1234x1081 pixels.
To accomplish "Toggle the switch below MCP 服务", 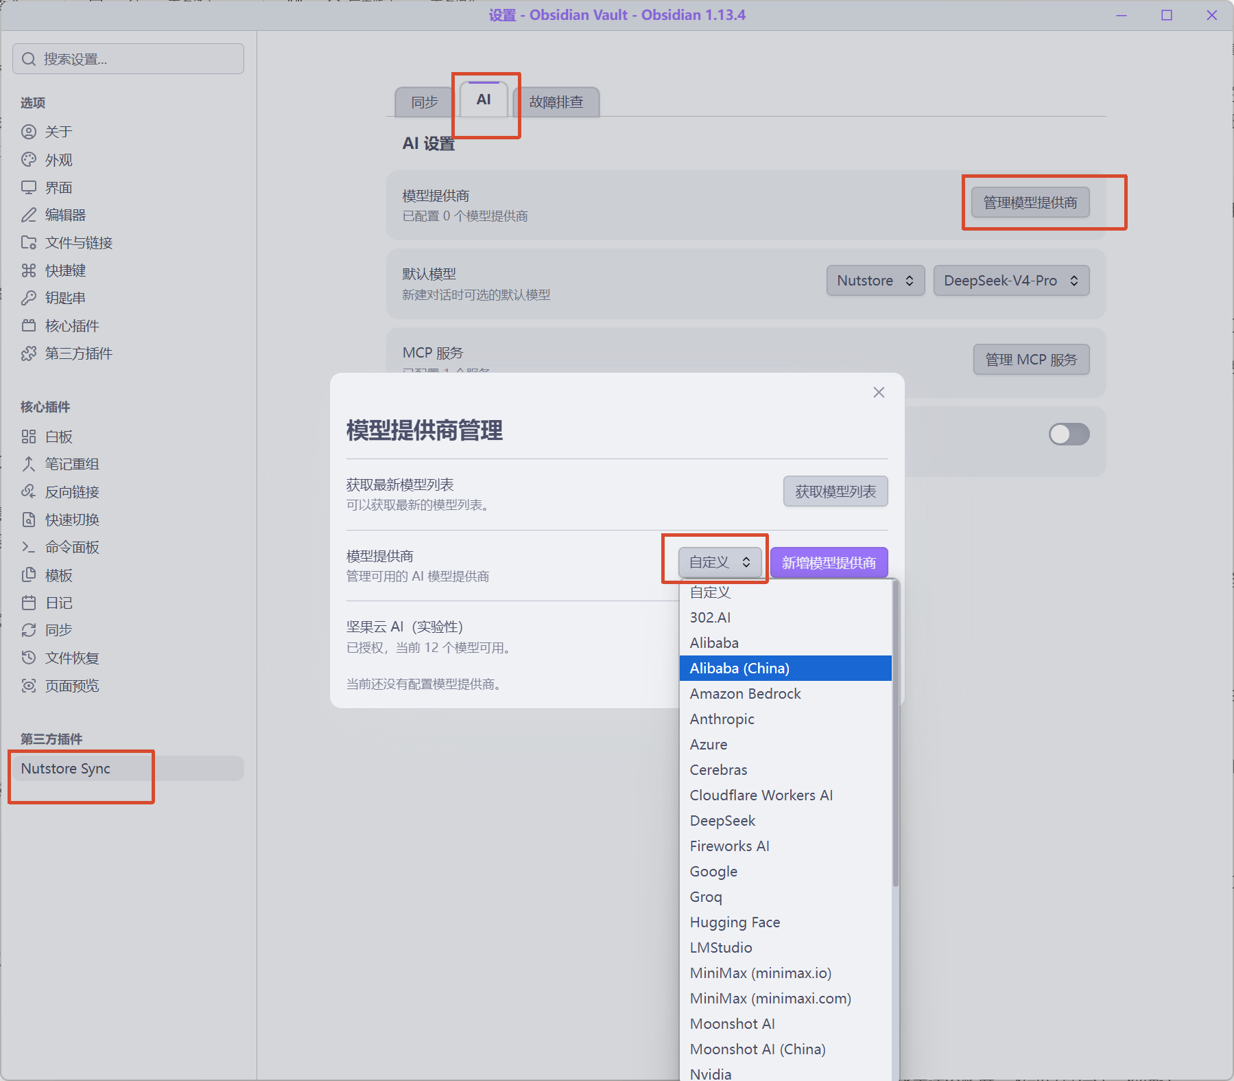I will click(x=1069, y=434).
